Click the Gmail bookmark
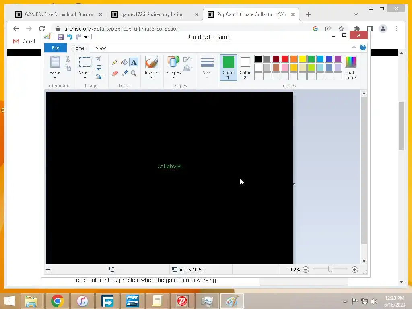The image size is (412, 309). pyautogui.click(x=24, y=41)
